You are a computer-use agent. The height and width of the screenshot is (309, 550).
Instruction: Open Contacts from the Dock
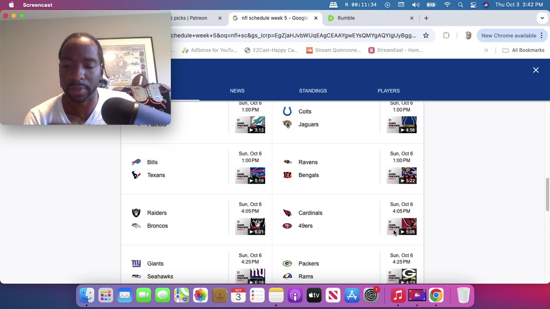(219, 295)
